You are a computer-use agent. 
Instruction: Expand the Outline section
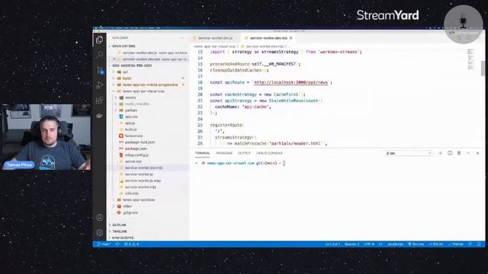click(119, 225)
